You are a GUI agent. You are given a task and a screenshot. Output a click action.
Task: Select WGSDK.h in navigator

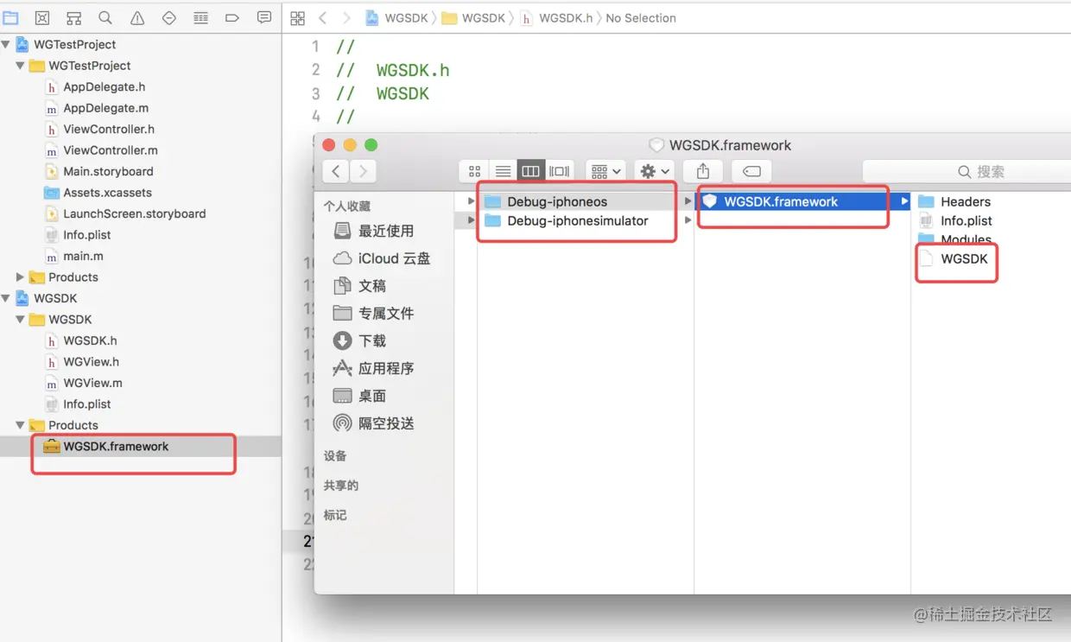(90, 340)
